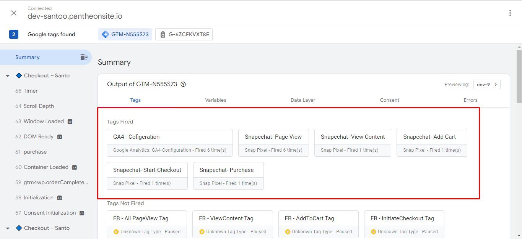Click the API call icon beside Container Loaded
The width and height of the screenshot is (522, 239).
[x=75, y=167]
